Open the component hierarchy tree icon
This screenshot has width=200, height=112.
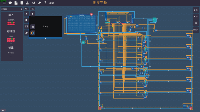click(x=28, y=3)
